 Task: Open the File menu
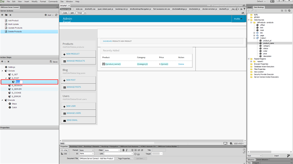pos(8,1)
